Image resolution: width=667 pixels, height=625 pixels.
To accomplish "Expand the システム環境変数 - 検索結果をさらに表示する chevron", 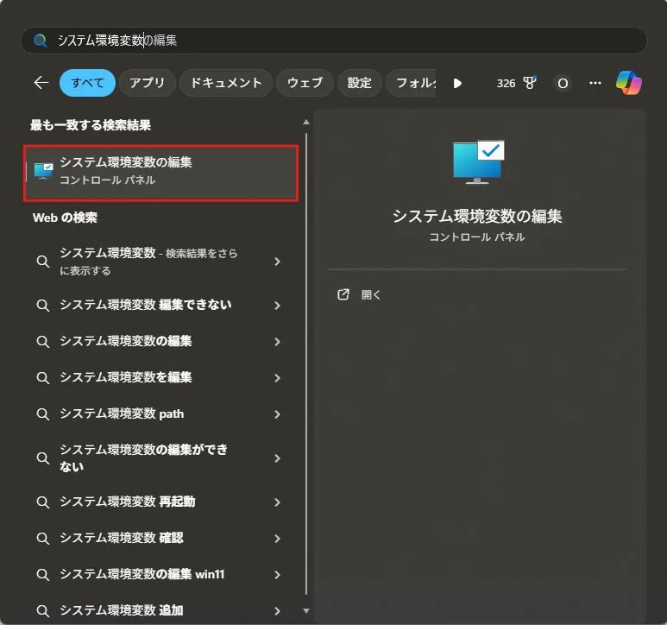I will tap(277, 262).
